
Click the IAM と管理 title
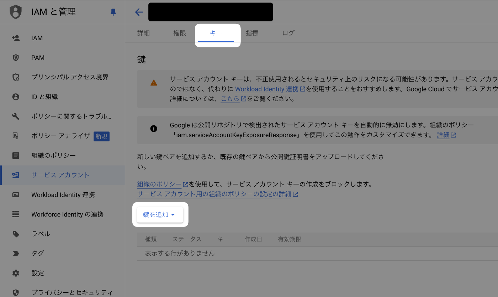[x=53, y=12]
